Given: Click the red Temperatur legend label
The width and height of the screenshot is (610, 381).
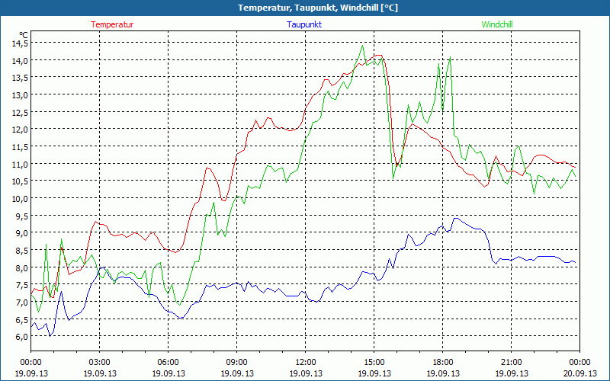Looking at the screenshot, I should click(112, 24).
